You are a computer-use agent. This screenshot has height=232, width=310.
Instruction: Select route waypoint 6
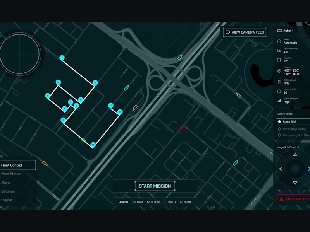click(64, 109)
